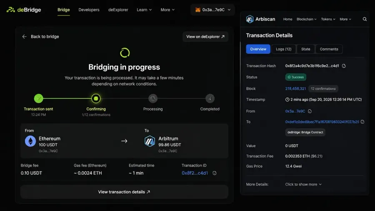Click the Success status badge
The image size is (375, 211).
tap(295, 77)
